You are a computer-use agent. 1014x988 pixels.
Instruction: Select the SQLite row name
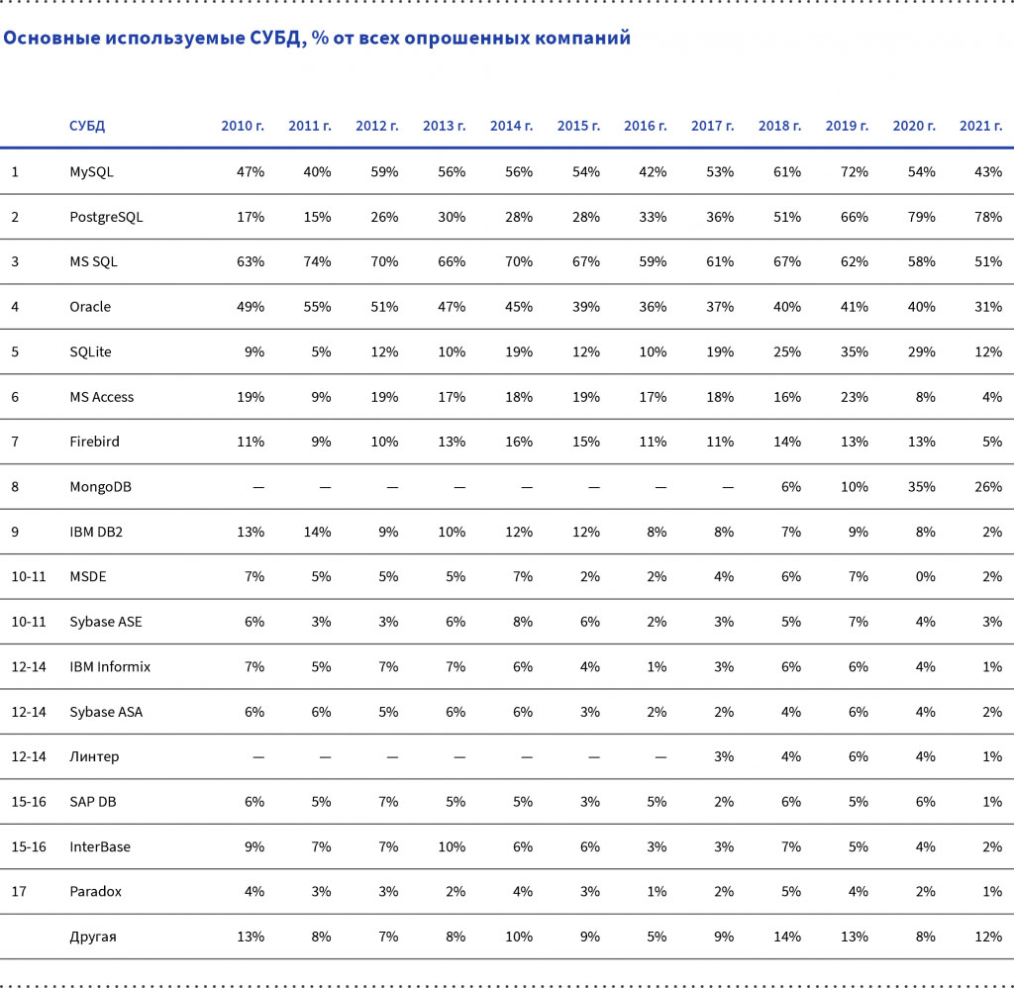[90, 351]
